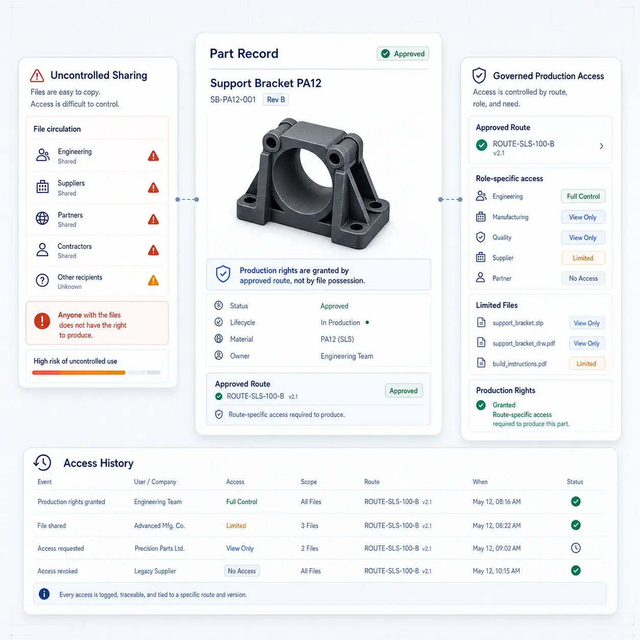The image size is (640, 640).
Task: Click the Material row globe icon
Action: coord(218,338)
